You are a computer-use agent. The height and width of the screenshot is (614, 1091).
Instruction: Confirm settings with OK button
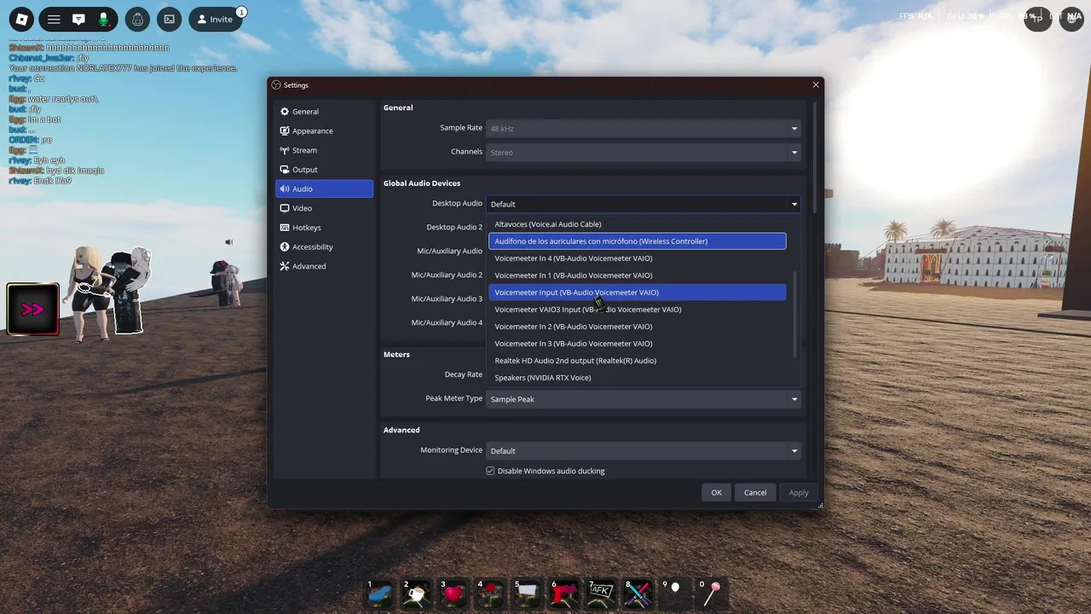coord(716,492)
